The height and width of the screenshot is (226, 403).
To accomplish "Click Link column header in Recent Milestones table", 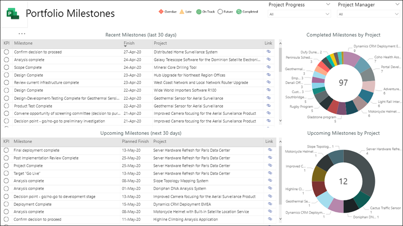I will (268, 43).
